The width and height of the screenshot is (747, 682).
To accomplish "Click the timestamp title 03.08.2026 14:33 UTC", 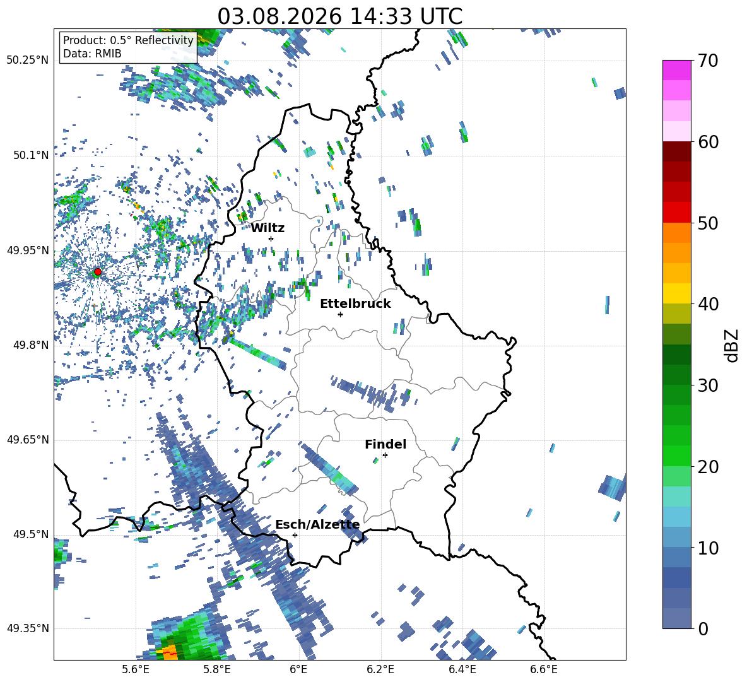I will point(339,16).
